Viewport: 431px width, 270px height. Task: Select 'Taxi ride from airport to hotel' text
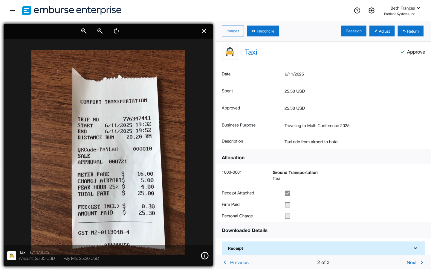coord(311,142)
